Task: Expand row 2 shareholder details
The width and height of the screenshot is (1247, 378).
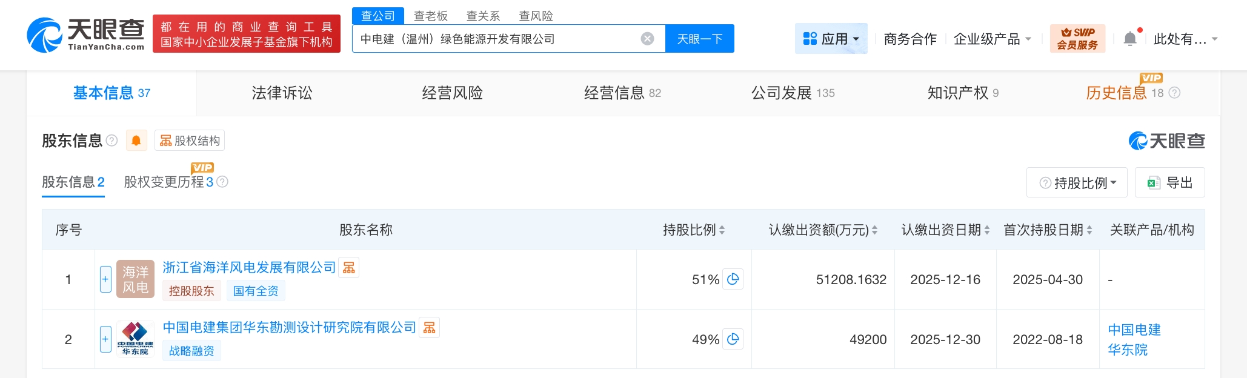Action: (105, 339)
